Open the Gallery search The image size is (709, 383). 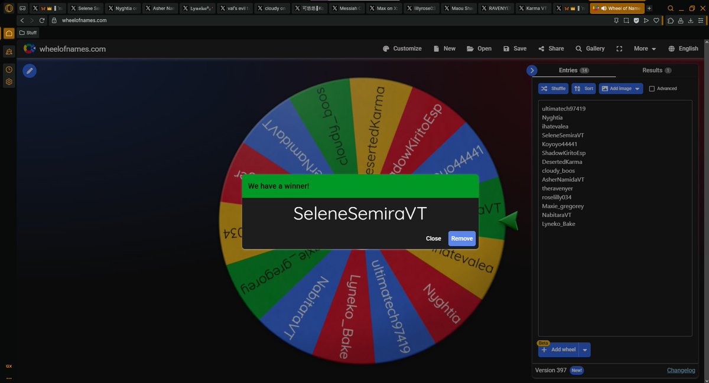click(x=590, y=48)
